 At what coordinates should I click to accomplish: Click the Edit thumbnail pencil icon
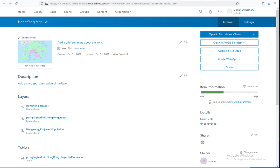(x=19, y=37)
